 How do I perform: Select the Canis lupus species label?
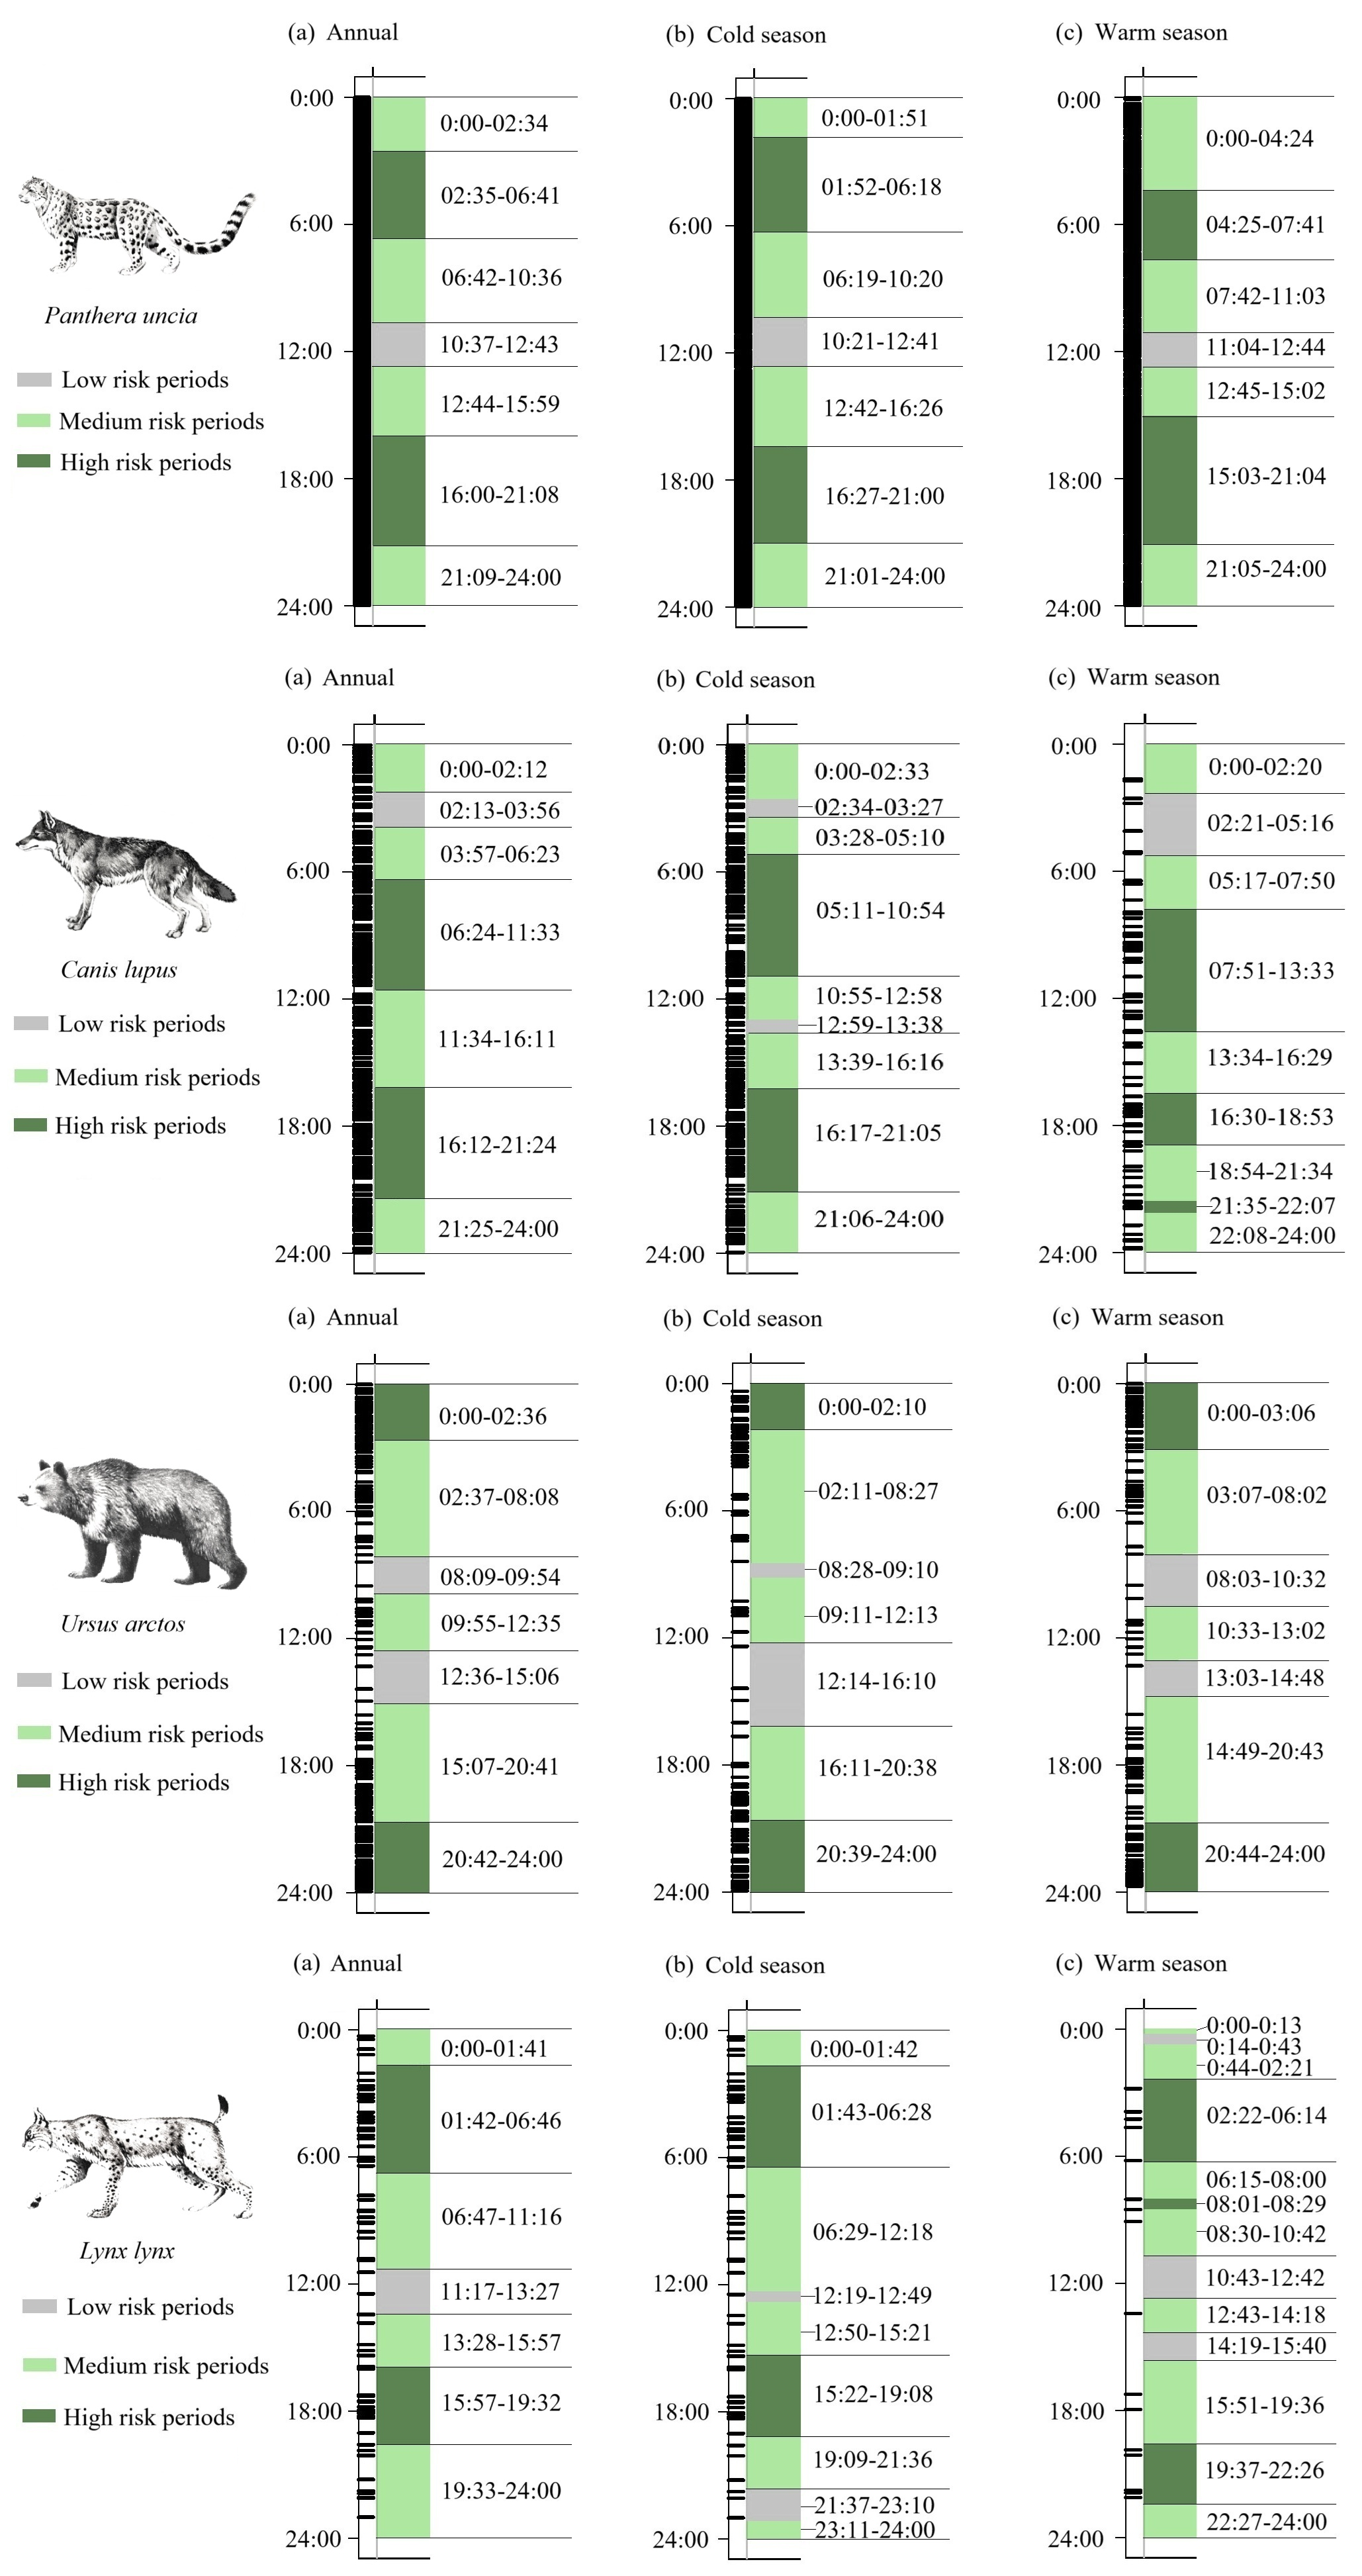pos(119,969)
